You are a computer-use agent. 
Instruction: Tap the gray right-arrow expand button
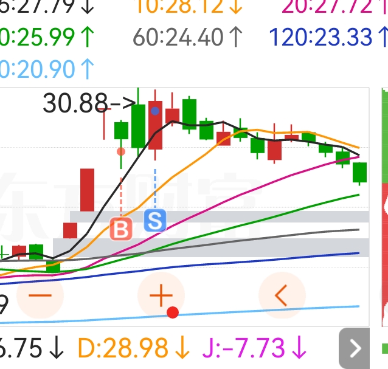click(354, 348)
